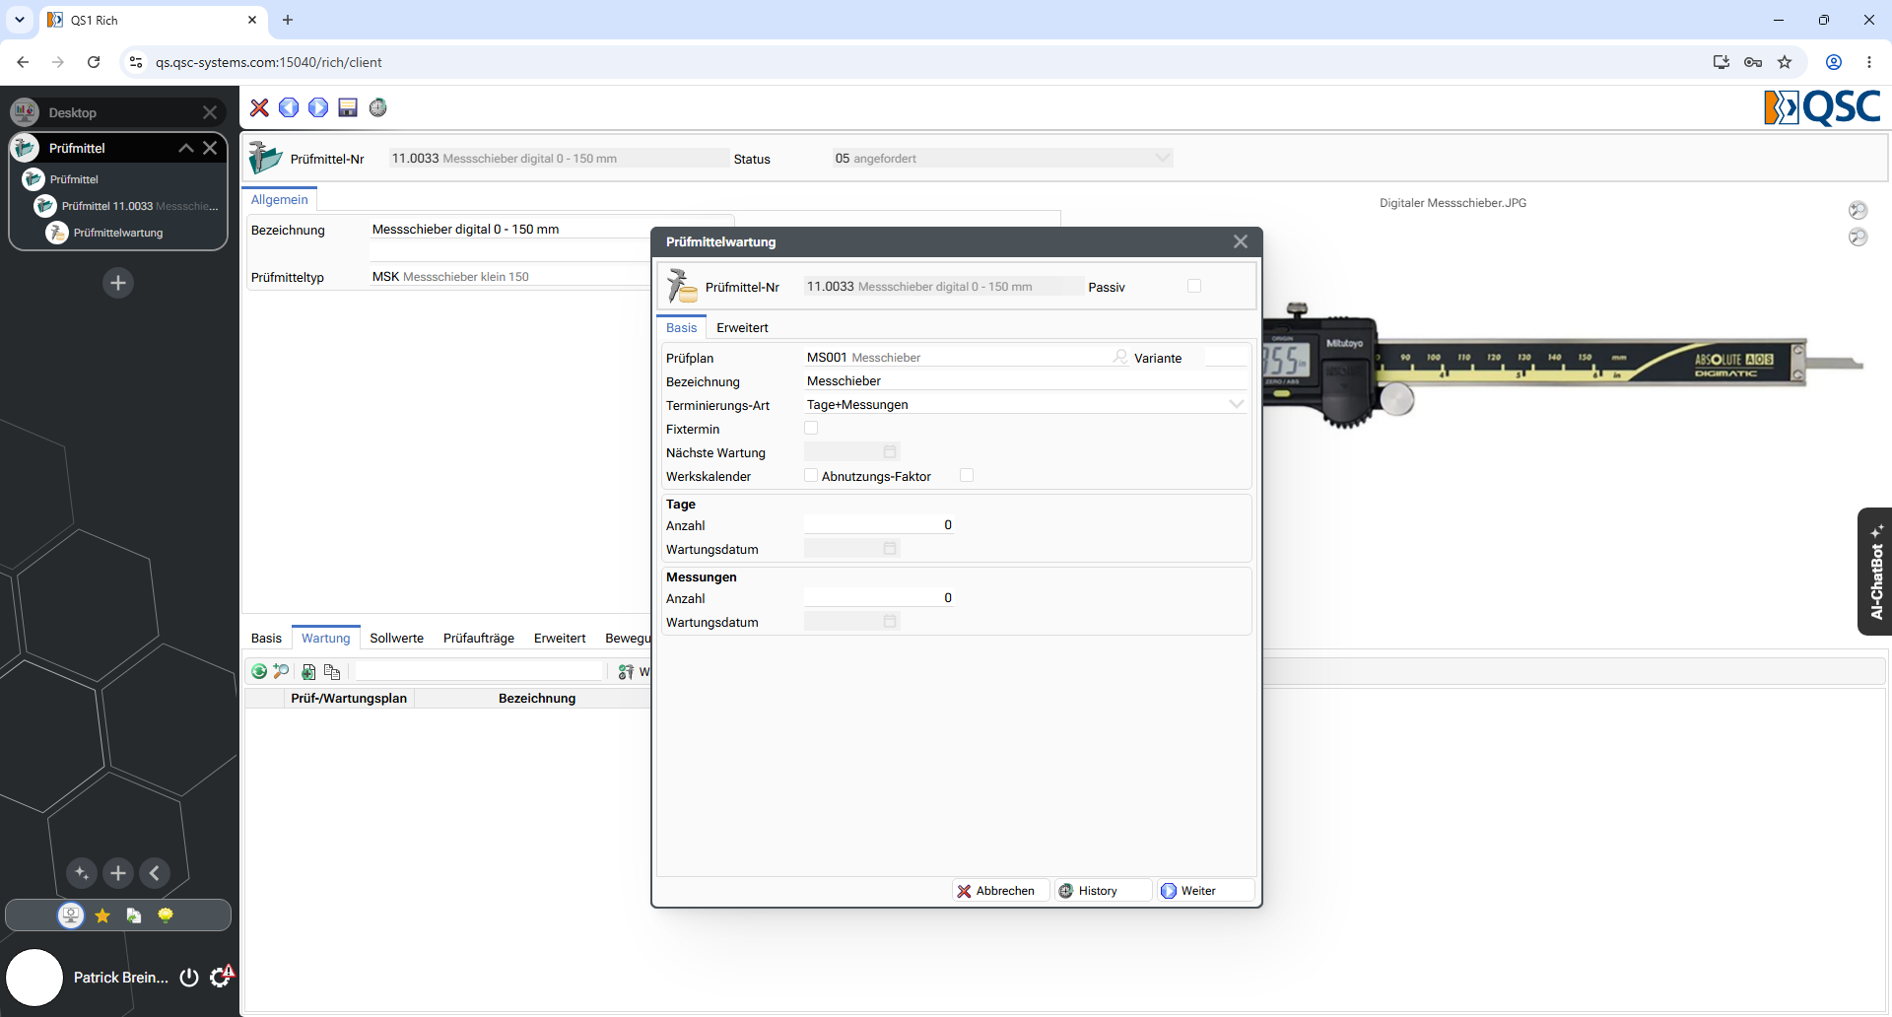Click the search input field in Wartung toolbar
The width and height of the screenshot is (1892, 1017).
click(479, 671)
